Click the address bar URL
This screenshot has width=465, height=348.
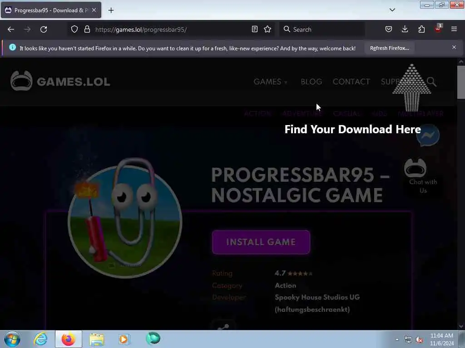(141, 29)
